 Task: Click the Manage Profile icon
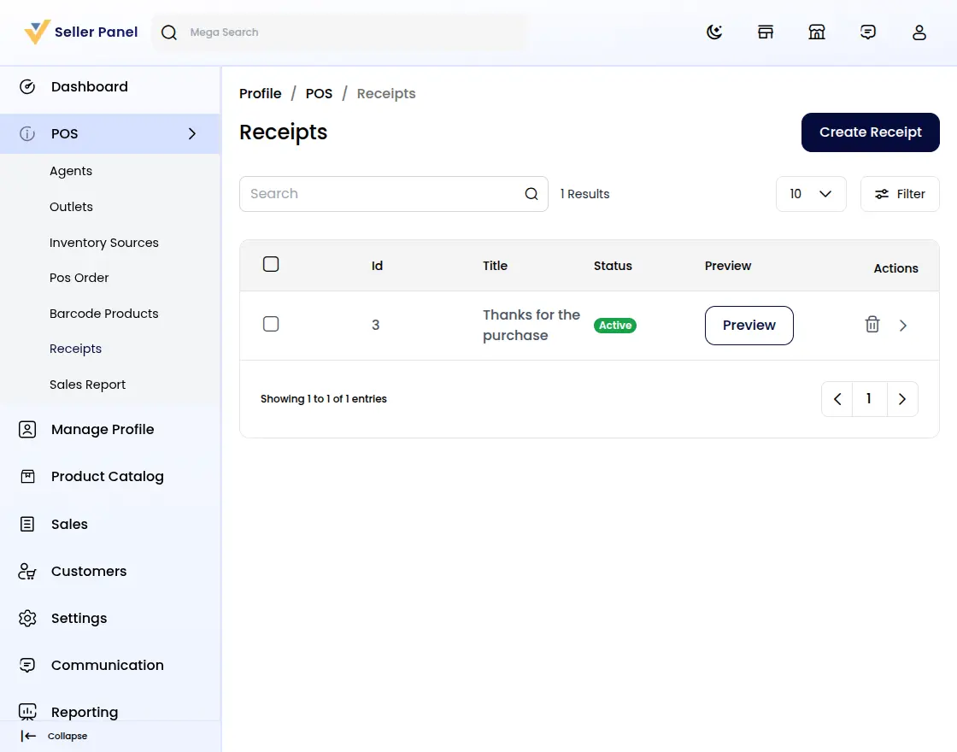pyautogui.click(x=27, y=429)
